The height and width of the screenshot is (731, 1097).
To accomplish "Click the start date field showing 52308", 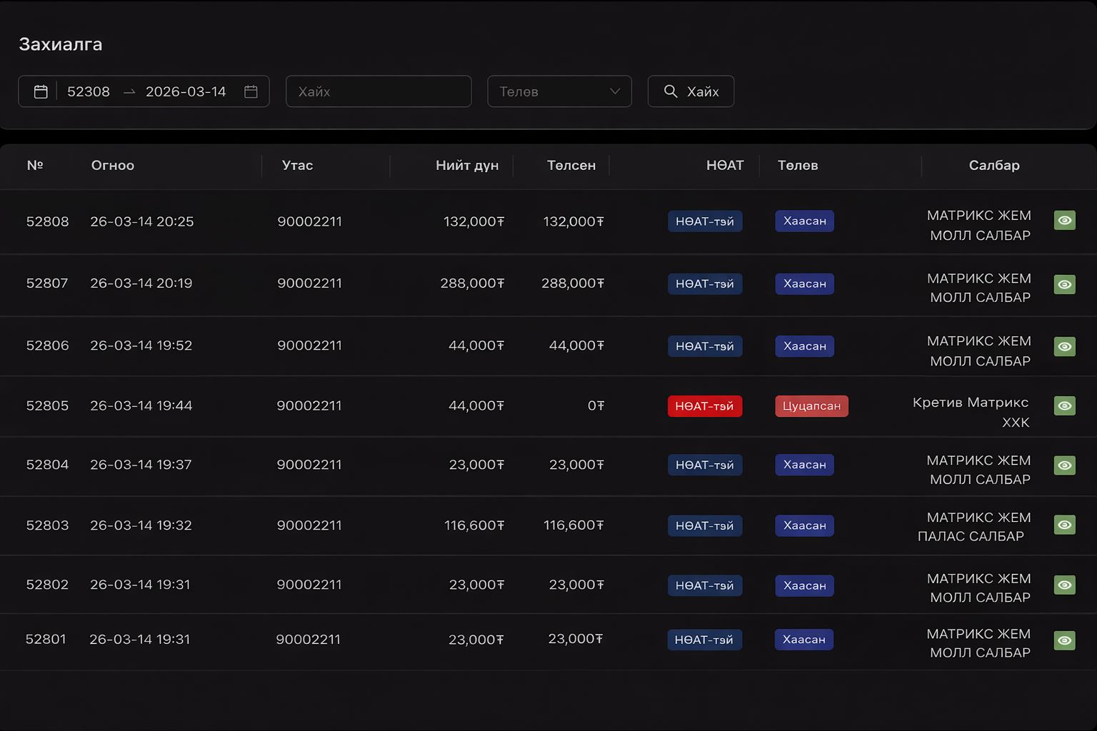I will point(89,91).
